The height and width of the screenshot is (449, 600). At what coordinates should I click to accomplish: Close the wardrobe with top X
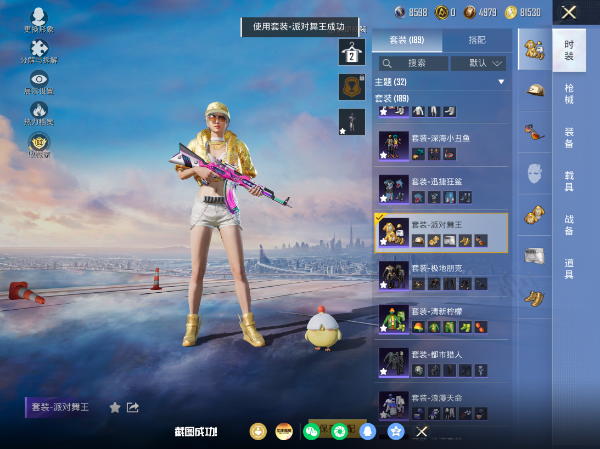[569, 13]
